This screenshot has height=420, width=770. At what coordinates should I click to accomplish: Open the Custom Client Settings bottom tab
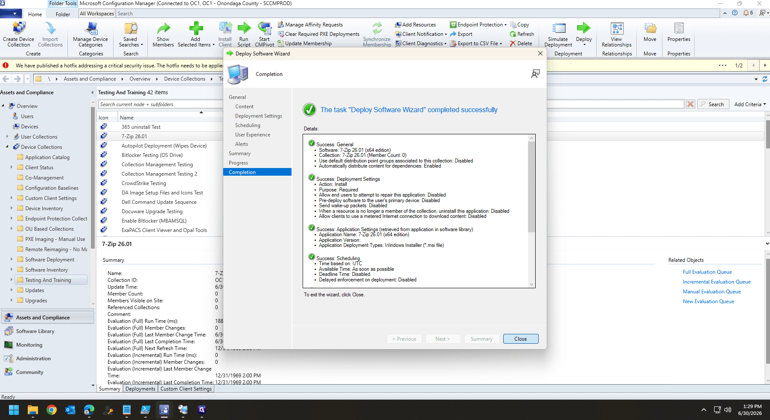point(186,389)
